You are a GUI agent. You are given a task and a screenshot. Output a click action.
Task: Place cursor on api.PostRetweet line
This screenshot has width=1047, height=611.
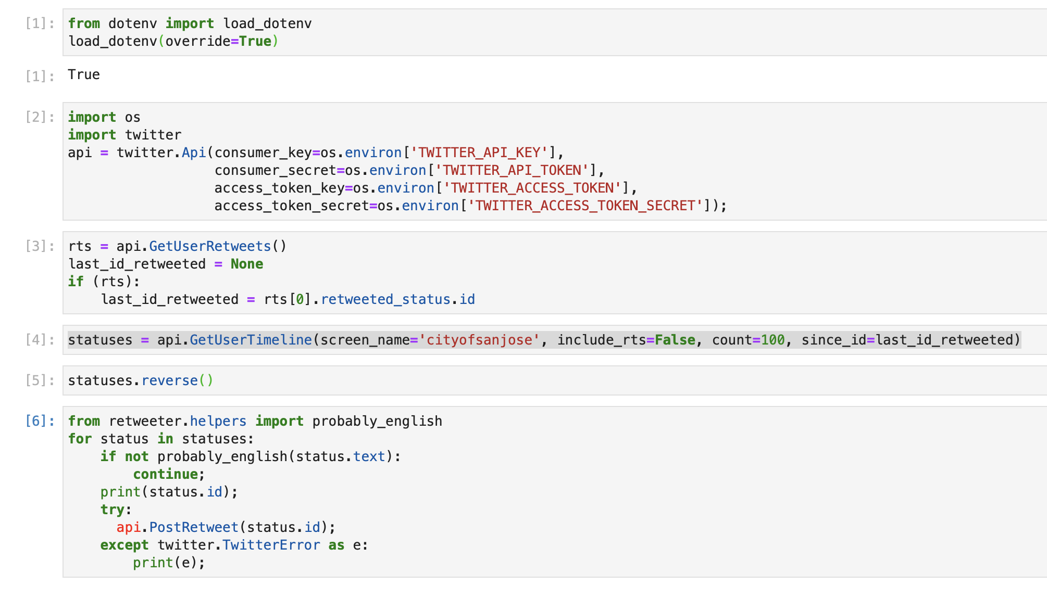226,527
